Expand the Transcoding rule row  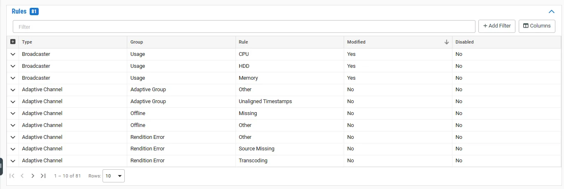tap(13, 161)
